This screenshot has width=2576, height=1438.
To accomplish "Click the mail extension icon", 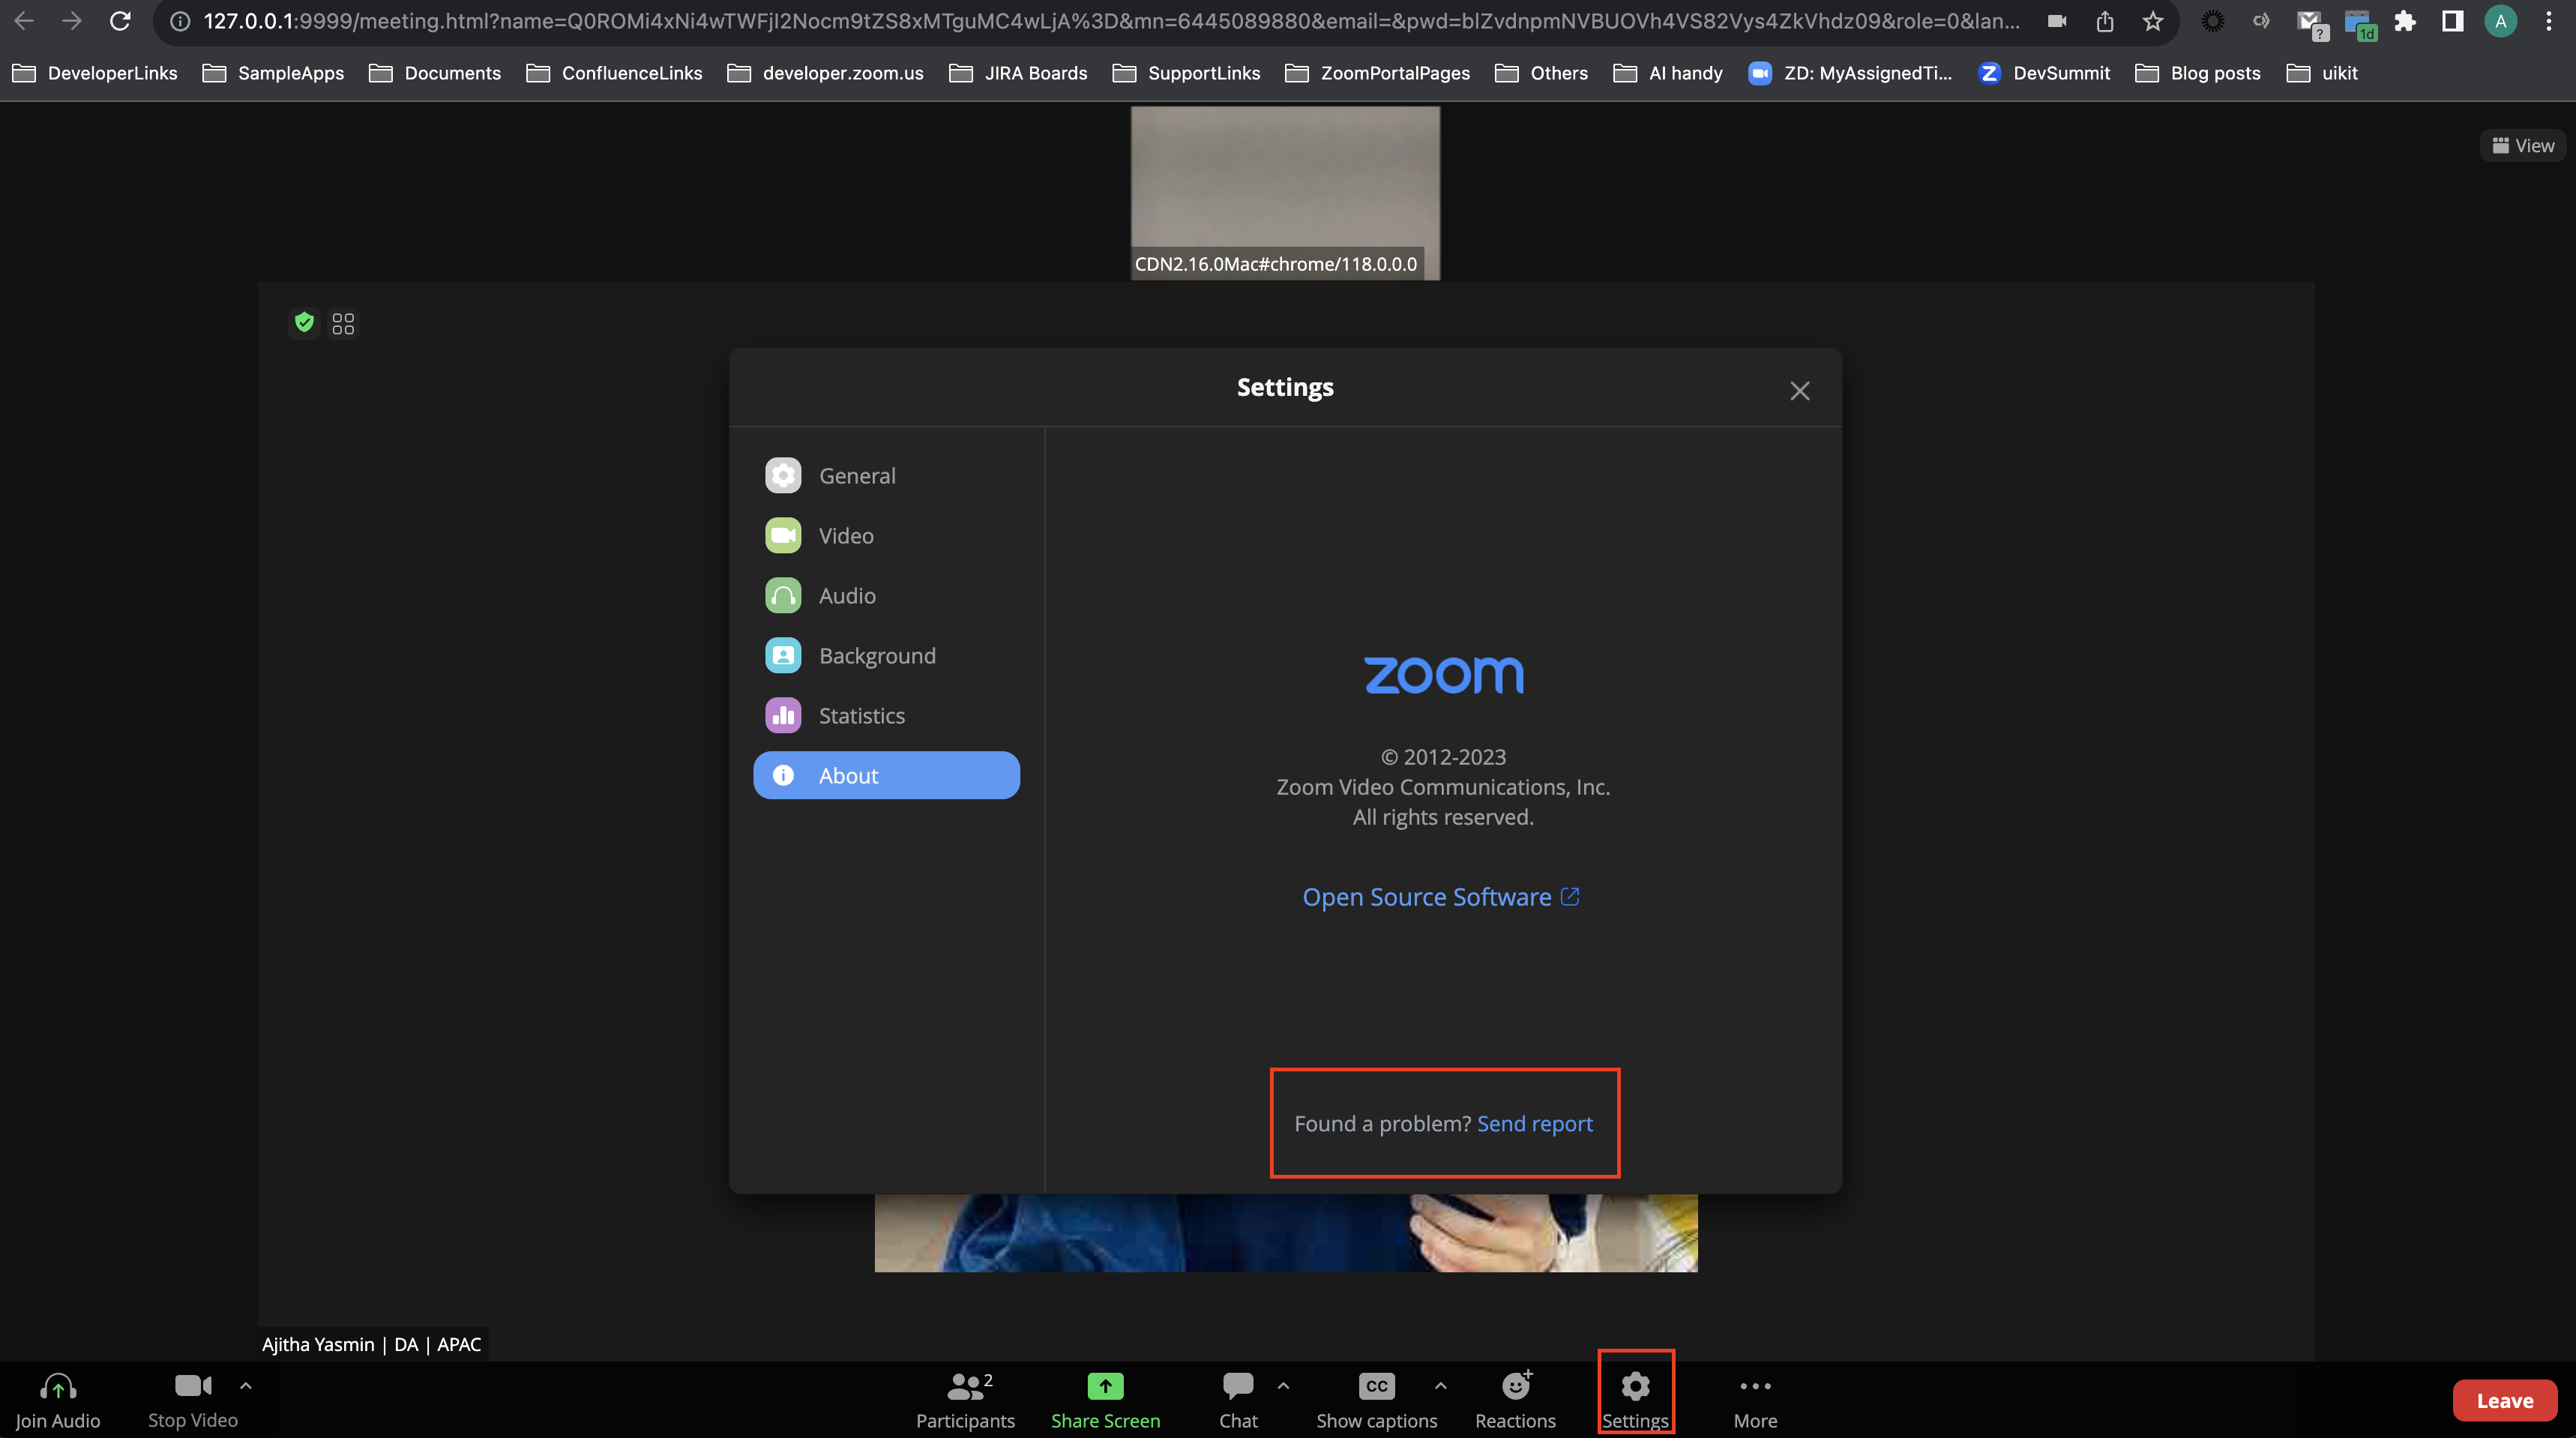I will pos(2310,23).
